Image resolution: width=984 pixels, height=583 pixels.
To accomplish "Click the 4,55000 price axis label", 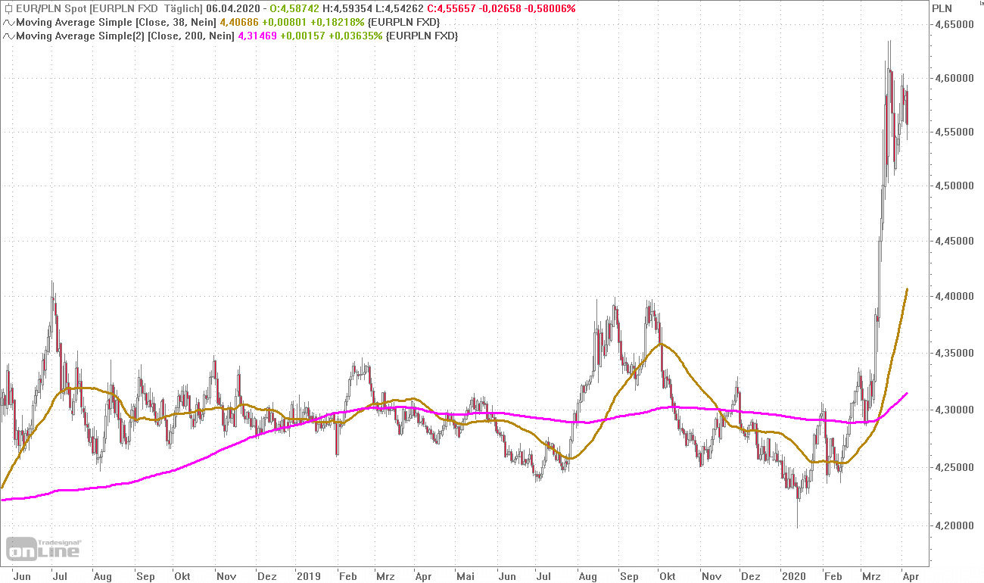I will tap(954, 132).
